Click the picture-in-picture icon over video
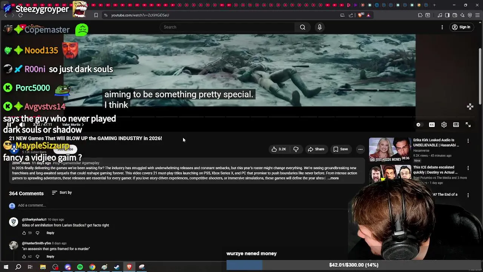The height and width of the screenshot is (272, 483). tap(470, 107)
